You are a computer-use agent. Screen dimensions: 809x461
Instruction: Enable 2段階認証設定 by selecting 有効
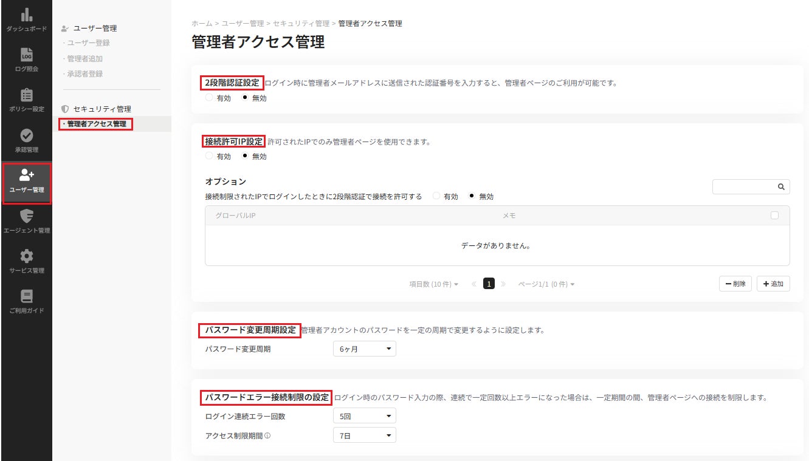click(x=210, y=97)
